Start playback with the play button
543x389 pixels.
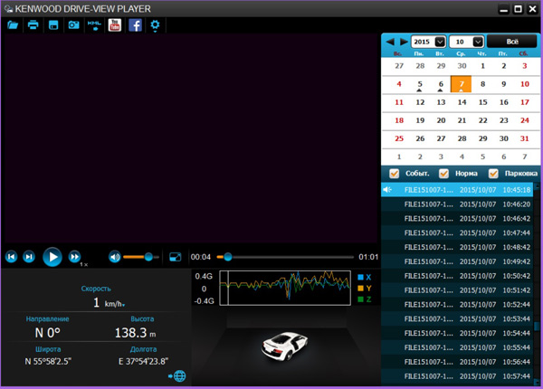pos(52,257)
